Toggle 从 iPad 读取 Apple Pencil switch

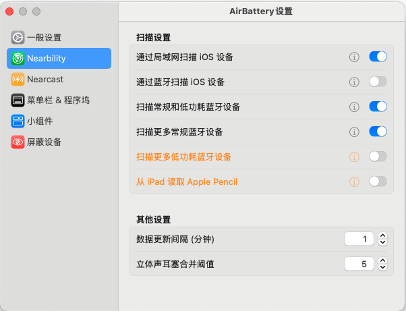378,181
